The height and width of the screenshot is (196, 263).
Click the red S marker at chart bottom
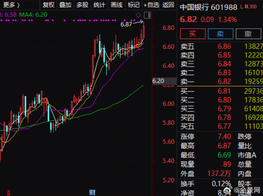coord(9,193)
